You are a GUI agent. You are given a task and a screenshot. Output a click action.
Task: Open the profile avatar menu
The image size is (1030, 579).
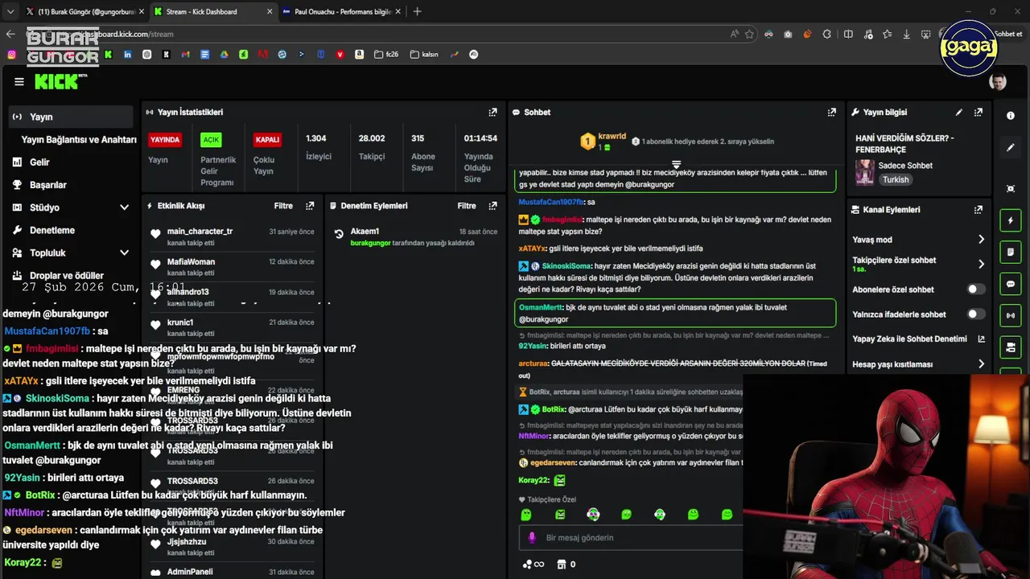[998, 81]
